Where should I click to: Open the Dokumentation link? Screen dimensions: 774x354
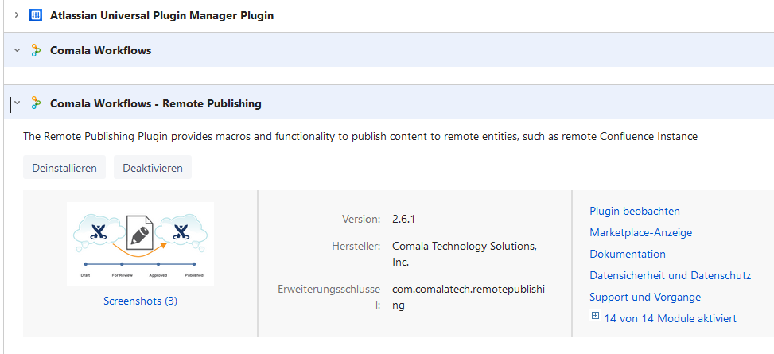(628, 255)
